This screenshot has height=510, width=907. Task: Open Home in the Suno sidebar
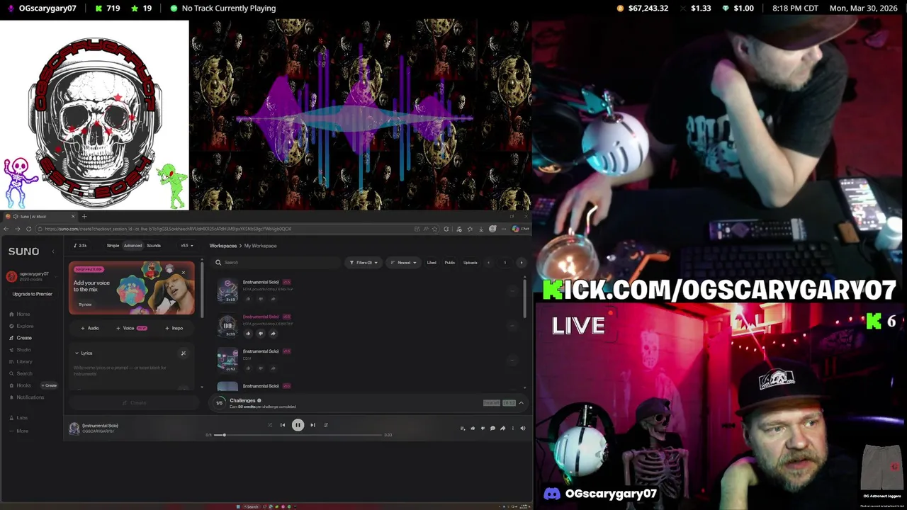(x=20, y=314)
